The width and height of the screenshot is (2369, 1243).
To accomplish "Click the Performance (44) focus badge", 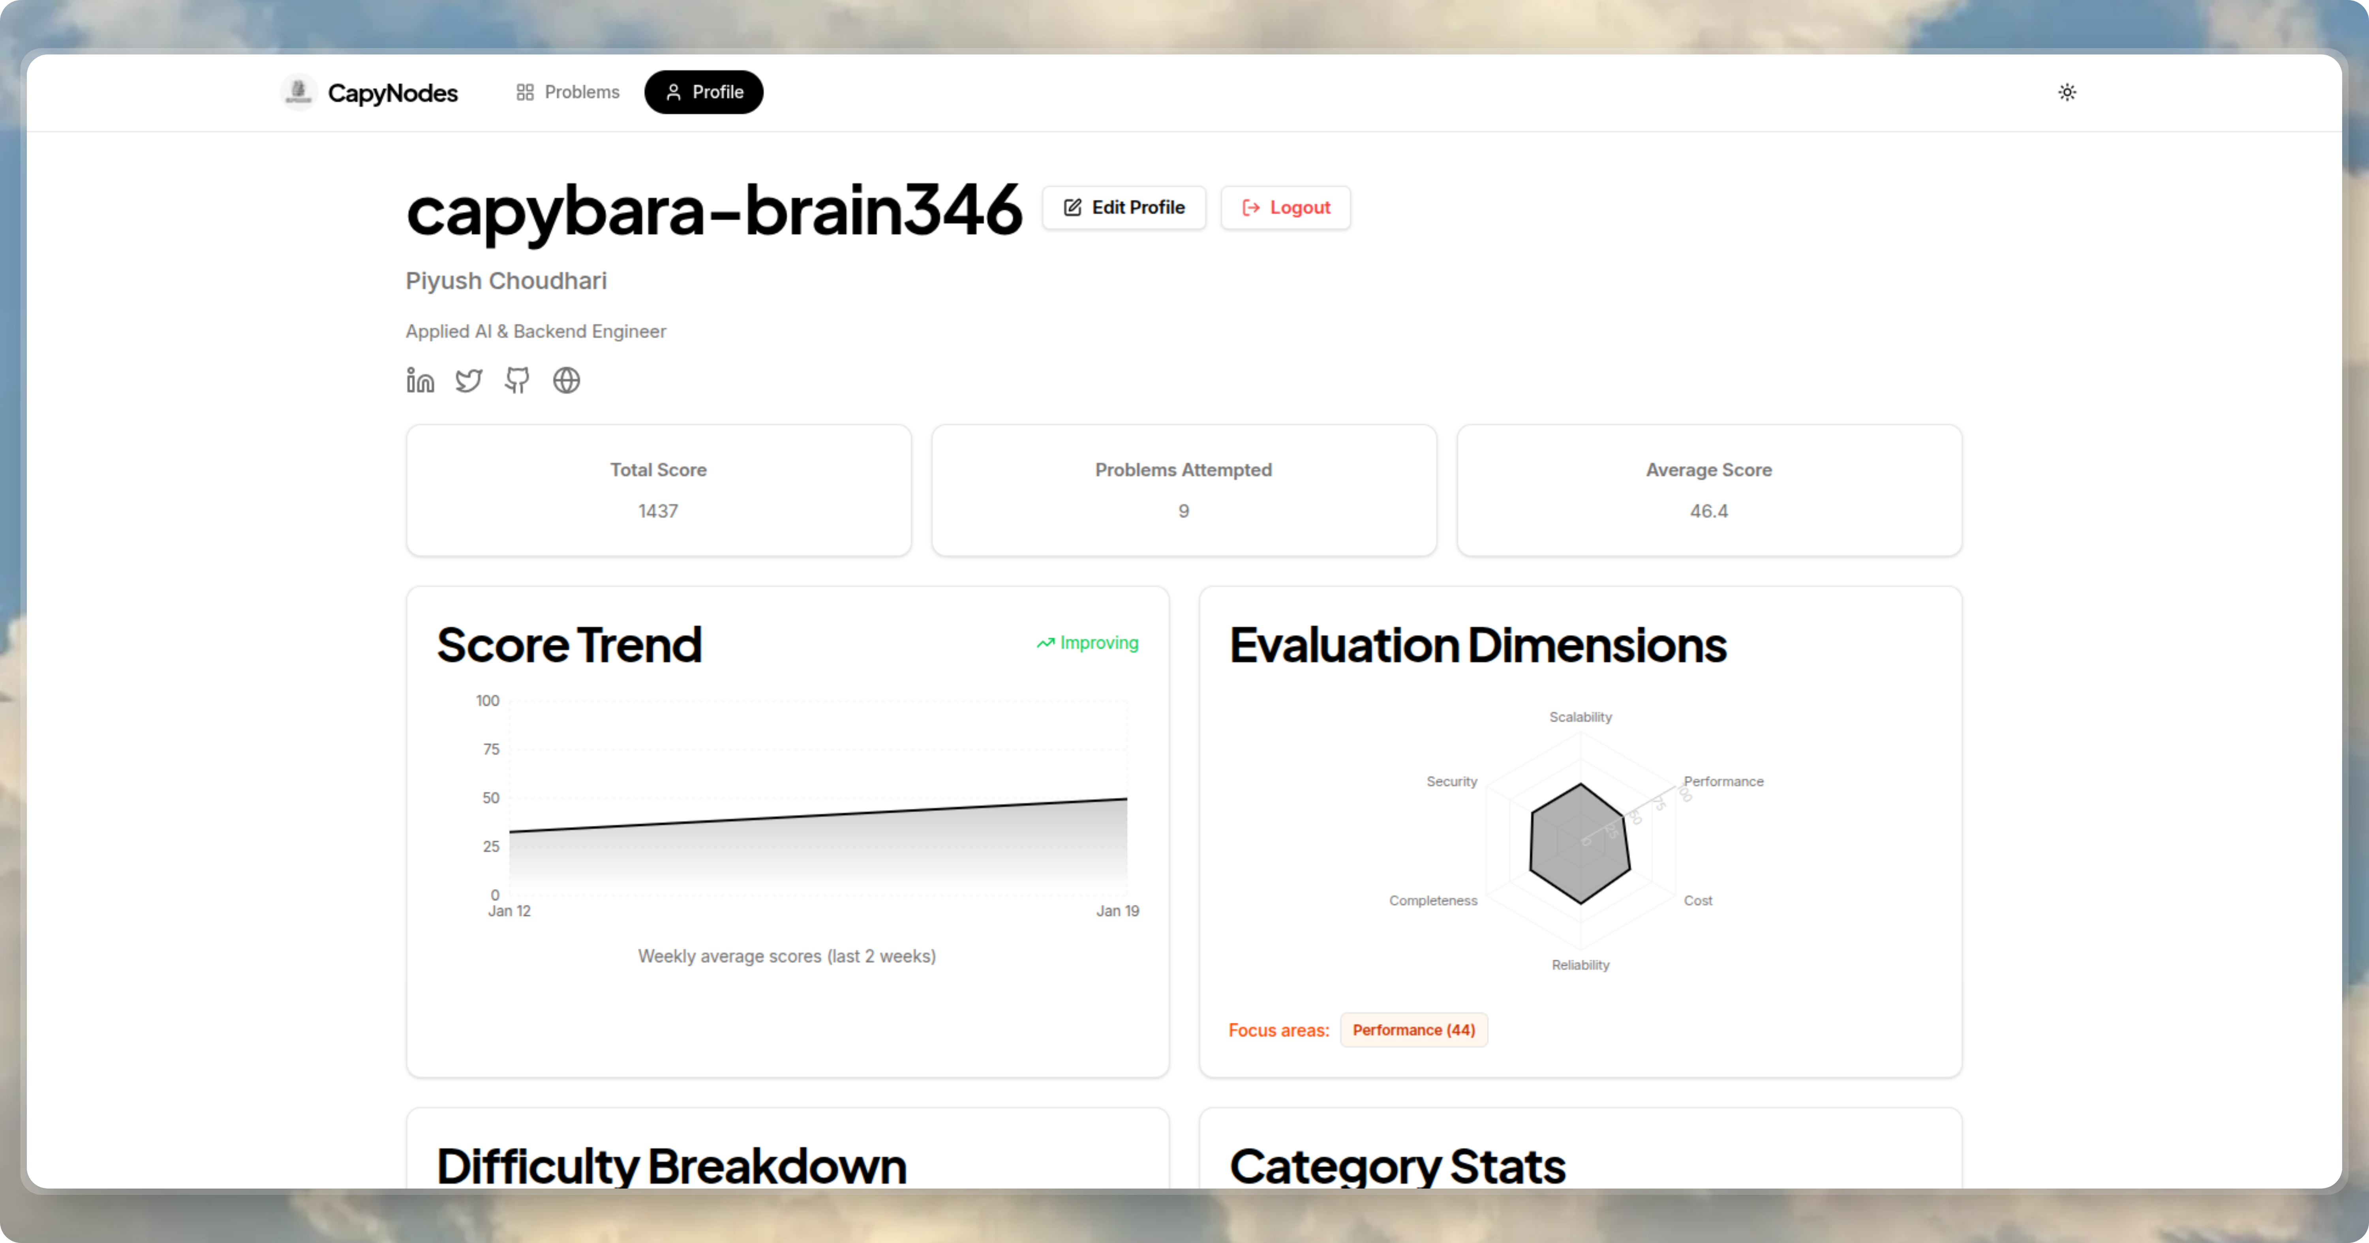I will (1414, 1030).
